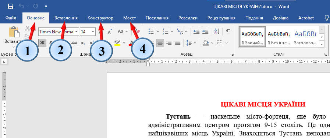Viewport: 330px width, 138px height.
Task: Open Стилі pane dialog launcher
Action: coord(325,55)
